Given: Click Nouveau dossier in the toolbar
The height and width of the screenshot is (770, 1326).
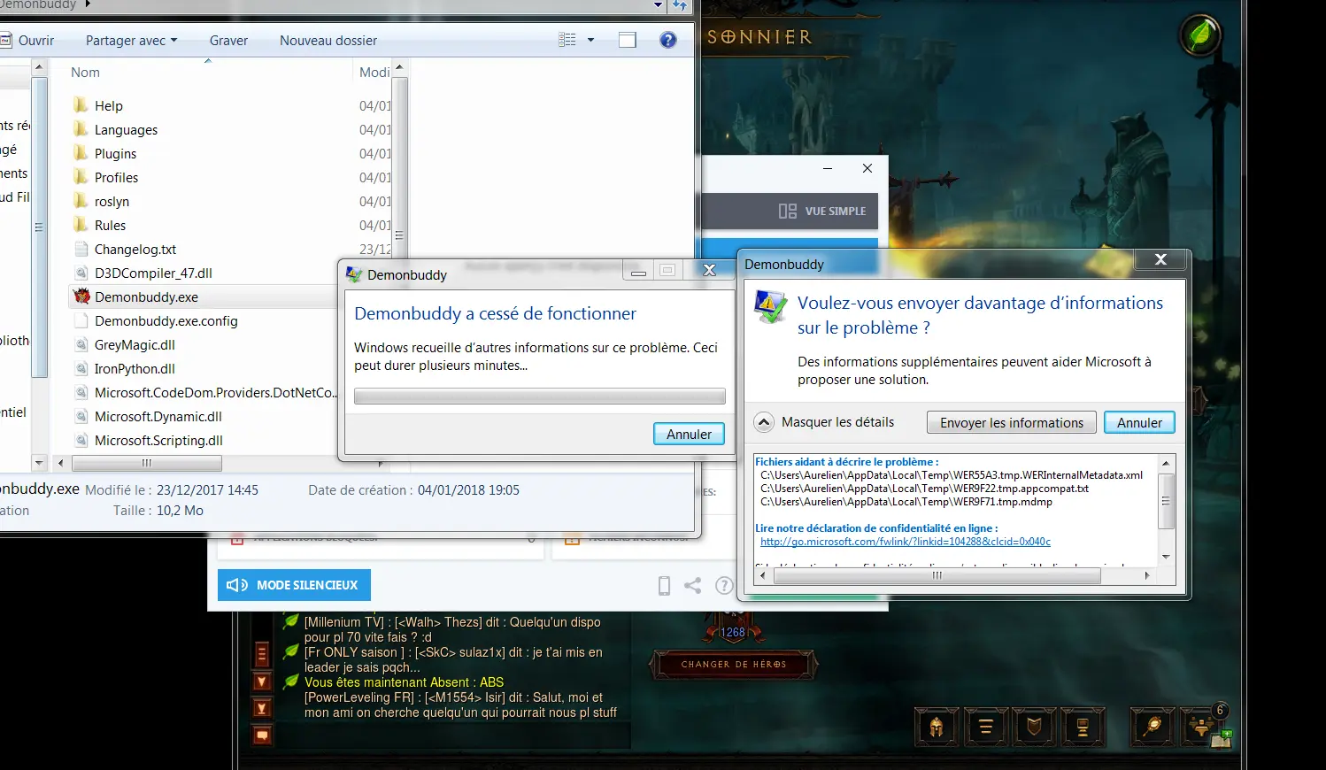Looking at the screenshot, I should pos(328,40).
